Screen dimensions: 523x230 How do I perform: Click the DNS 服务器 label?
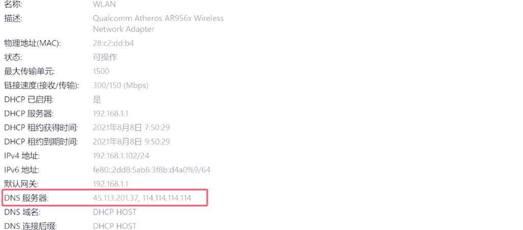(x=27, y=198)
